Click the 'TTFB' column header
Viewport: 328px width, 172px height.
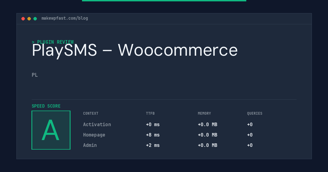click(x=150, y=114)
